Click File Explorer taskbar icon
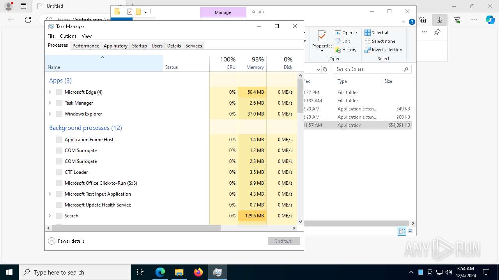Image resolution: width=499 pixels, height=280 pixels. [x=179, y=272]
